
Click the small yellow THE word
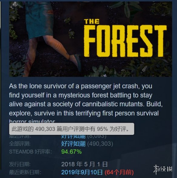(x=92, y=21)
